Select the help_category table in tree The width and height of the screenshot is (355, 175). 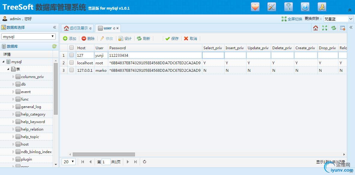click(x=33, y=114)
